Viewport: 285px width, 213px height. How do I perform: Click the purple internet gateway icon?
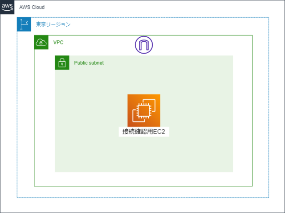[x=144, y=45]
